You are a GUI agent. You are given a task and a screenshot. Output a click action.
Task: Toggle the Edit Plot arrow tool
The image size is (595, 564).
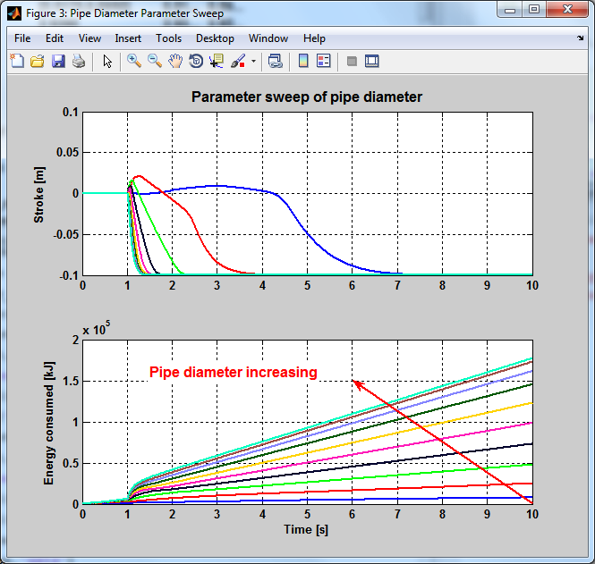tap(108, 62)
